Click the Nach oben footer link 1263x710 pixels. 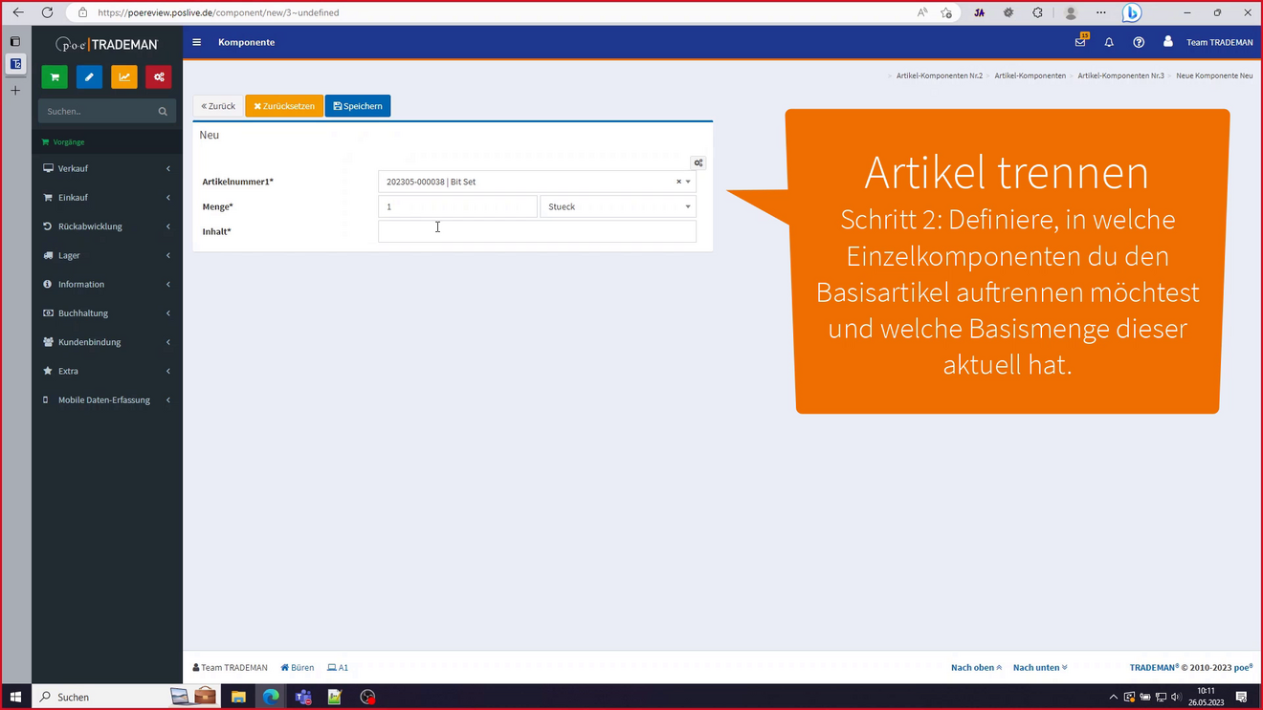tap(976, 667)
